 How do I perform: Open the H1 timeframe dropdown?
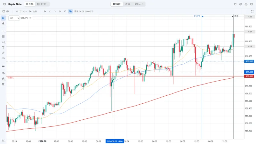pos(14,18)
